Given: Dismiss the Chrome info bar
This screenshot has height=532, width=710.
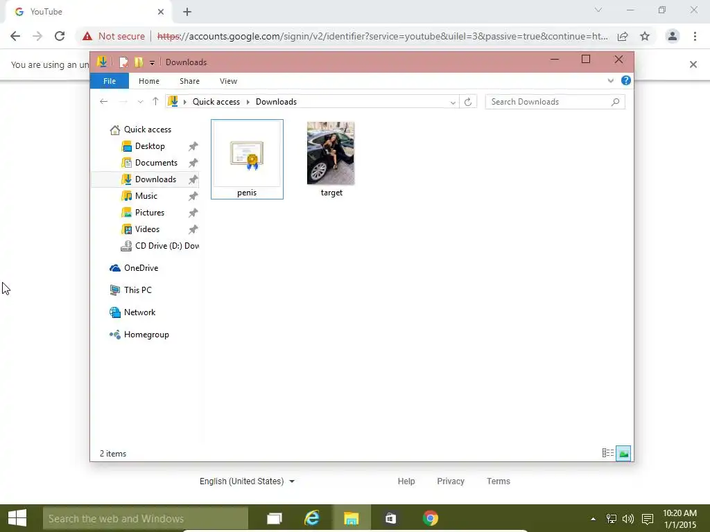Looking at the screenshot, I should [693, 64].
